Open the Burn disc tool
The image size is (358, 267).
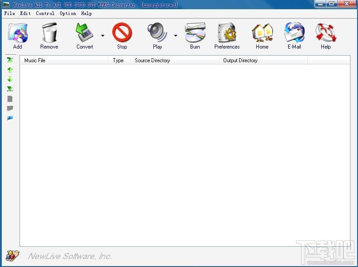(195, 33)
